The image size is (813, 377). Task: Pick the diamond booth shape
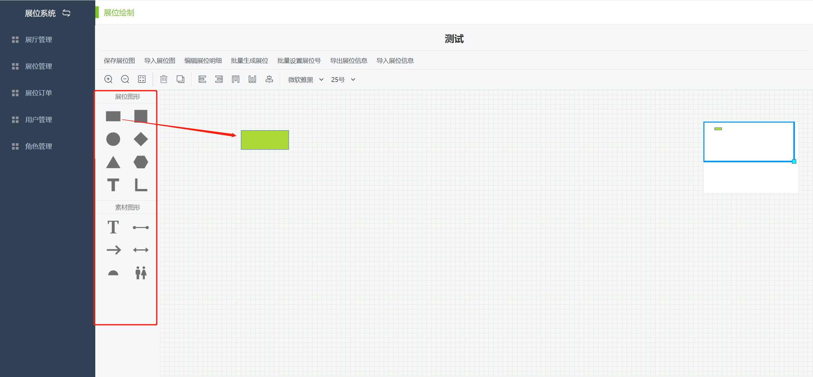pos(141,139)
